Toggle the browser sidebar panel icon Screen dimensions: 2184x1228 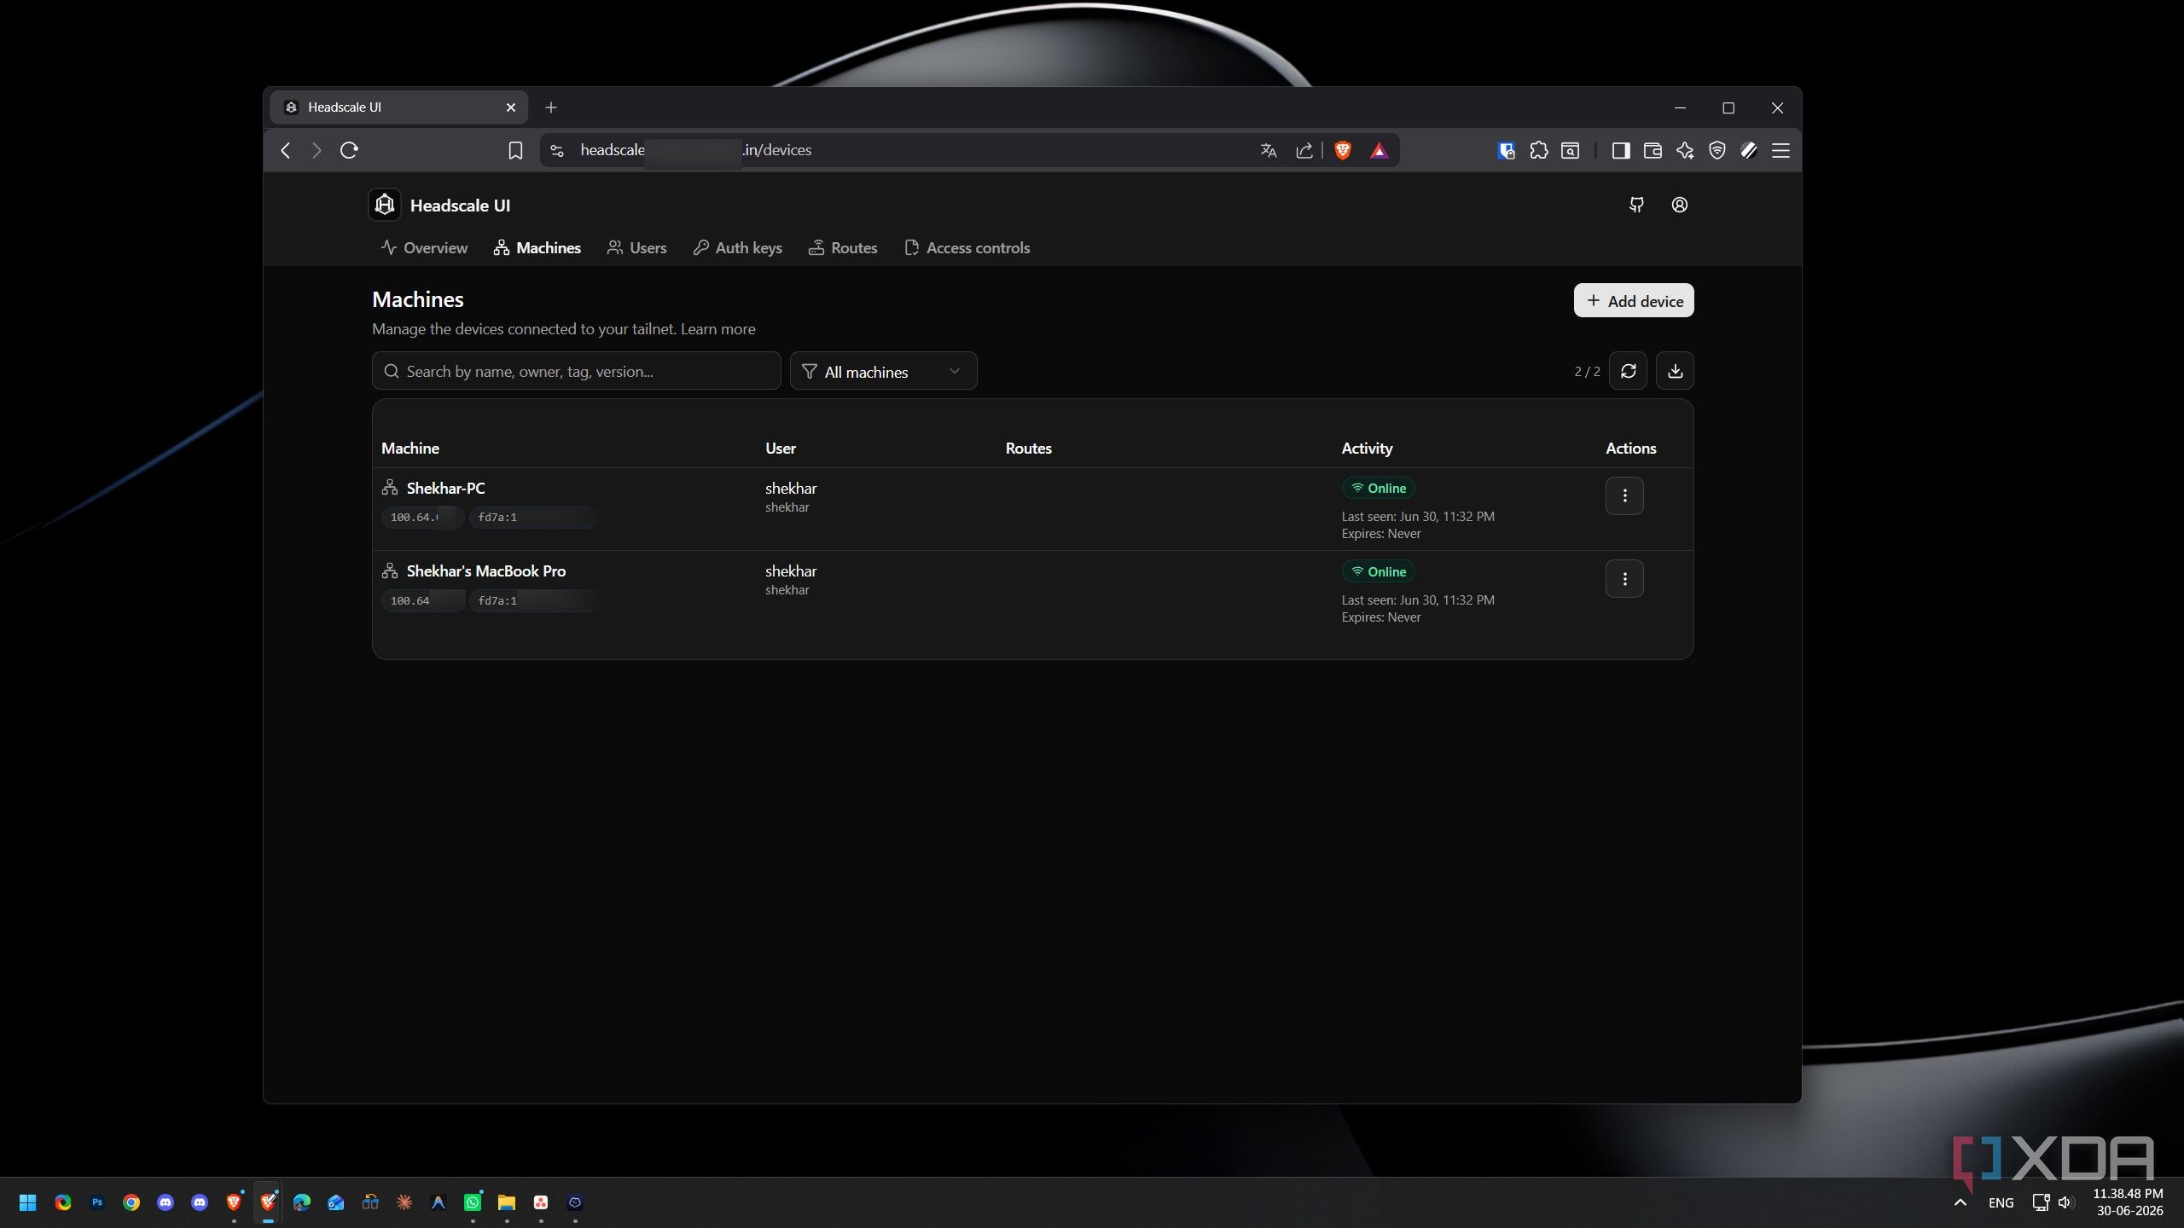click(x=1620, y=151)
